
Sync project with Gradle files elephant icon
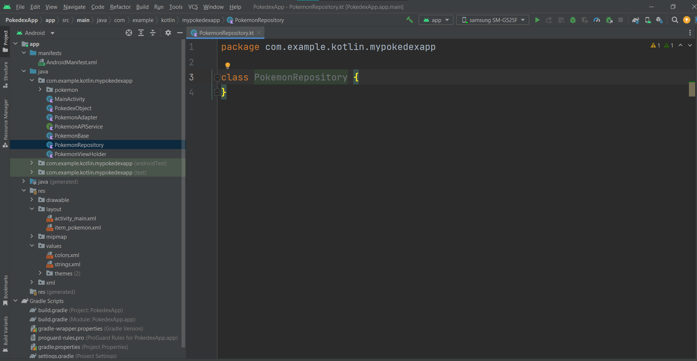[636, 20]
